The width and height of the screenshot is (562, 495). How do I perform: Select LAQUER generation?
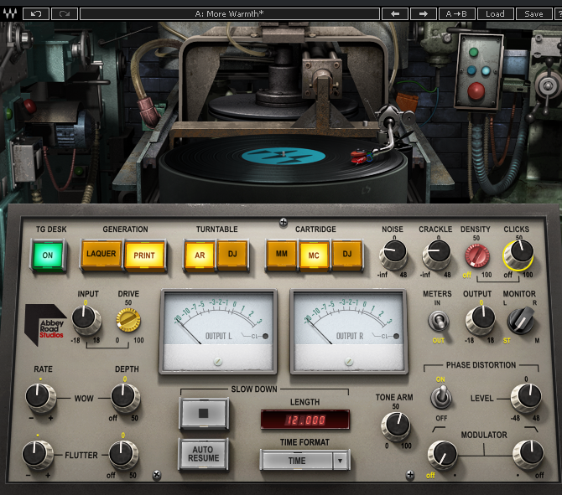point(101,255)
